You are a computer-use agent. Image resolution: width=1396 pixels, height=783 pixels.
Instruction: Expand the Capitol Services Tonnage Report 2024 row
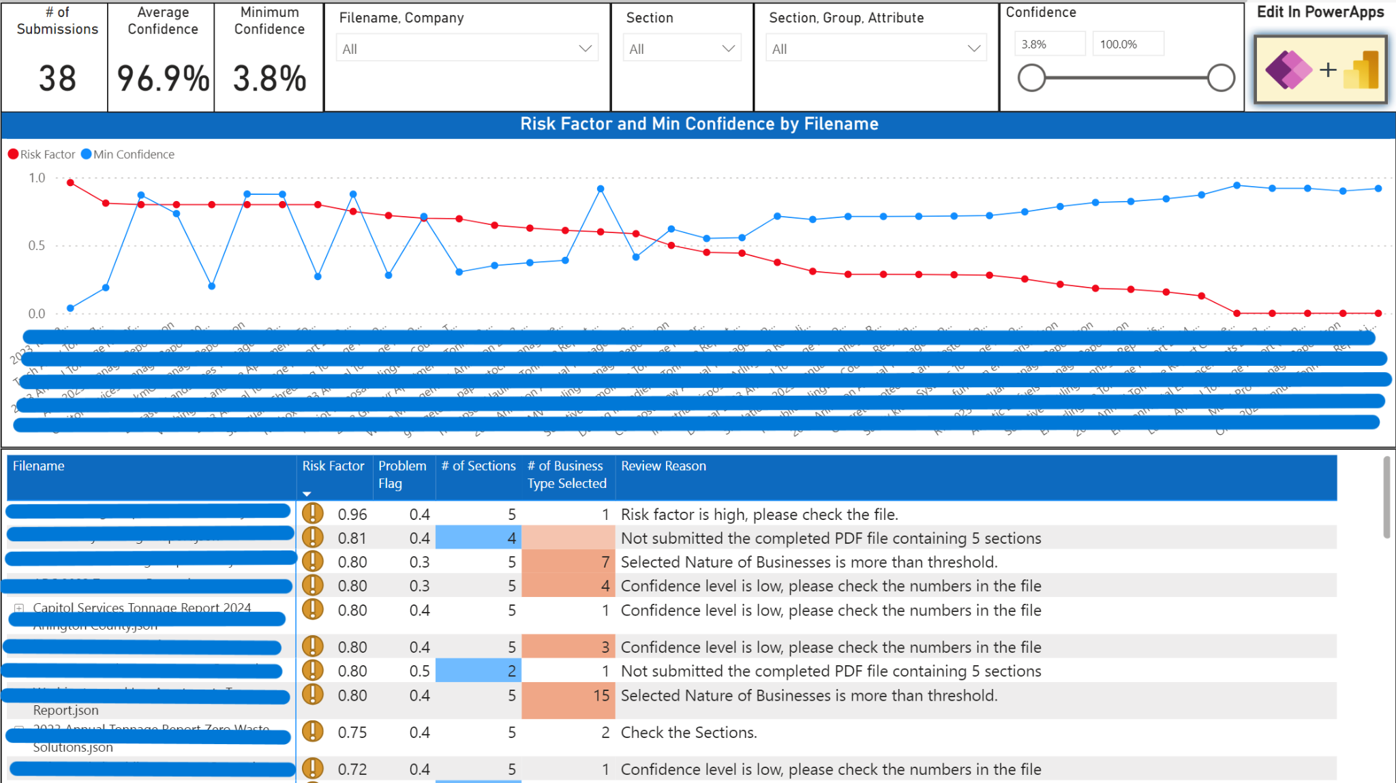click(x=18, y=608)
